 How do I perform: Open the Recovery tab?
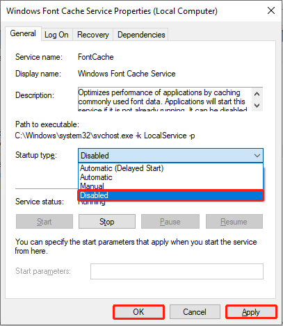[92, 35]
